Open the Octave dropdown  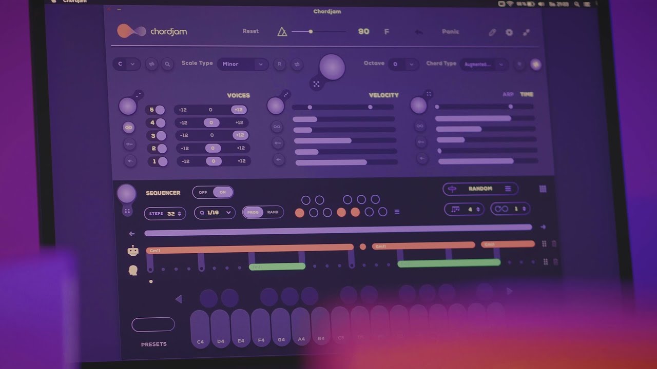click(x=403, y=64)
